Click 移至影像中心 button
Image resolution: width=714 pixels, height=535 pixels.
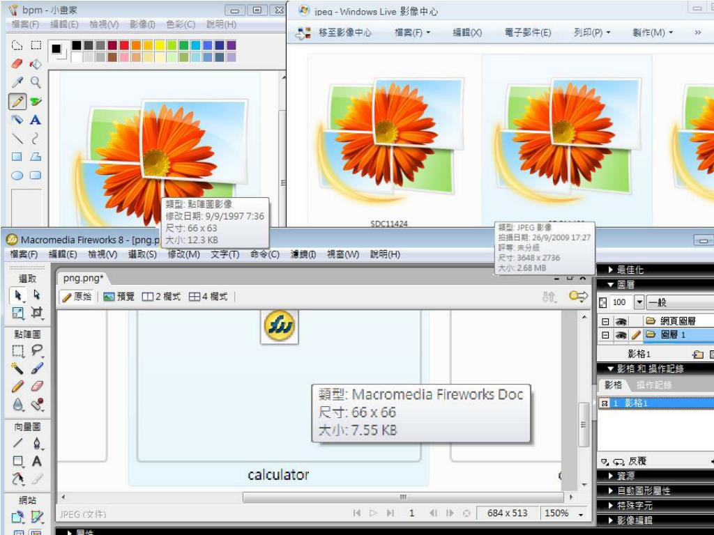click(x=333, y=33)
